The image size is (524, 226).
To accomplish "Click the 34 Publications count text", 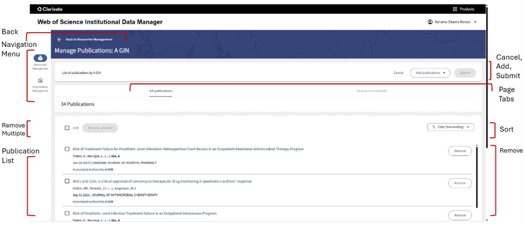I will (x=77, y=104).
